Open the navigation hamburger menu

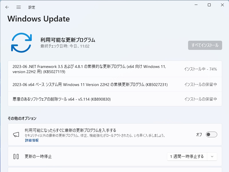pos(18,7)
